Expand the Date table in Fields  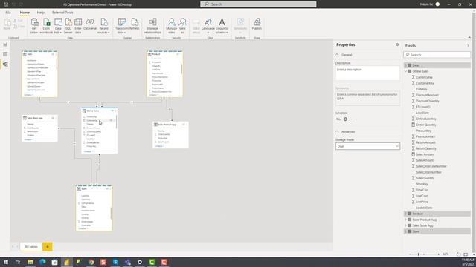(x=405, y=65)
